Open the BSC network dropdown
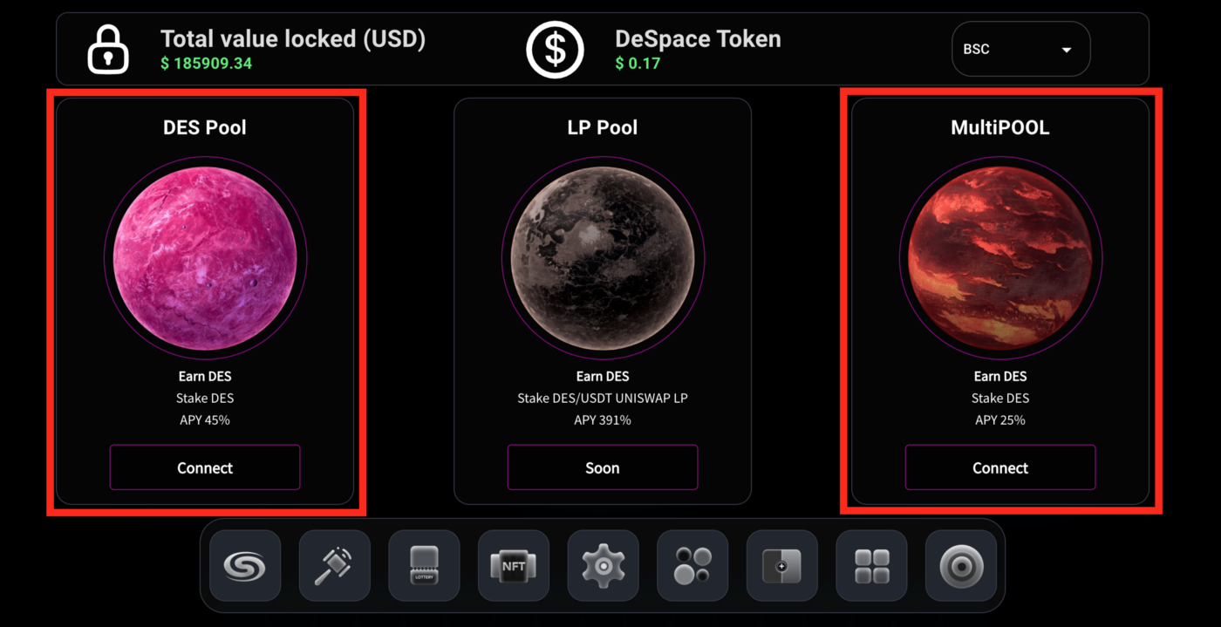Screen dimensions: 1221x627 pyautogui.click(x=1020, y=50)
